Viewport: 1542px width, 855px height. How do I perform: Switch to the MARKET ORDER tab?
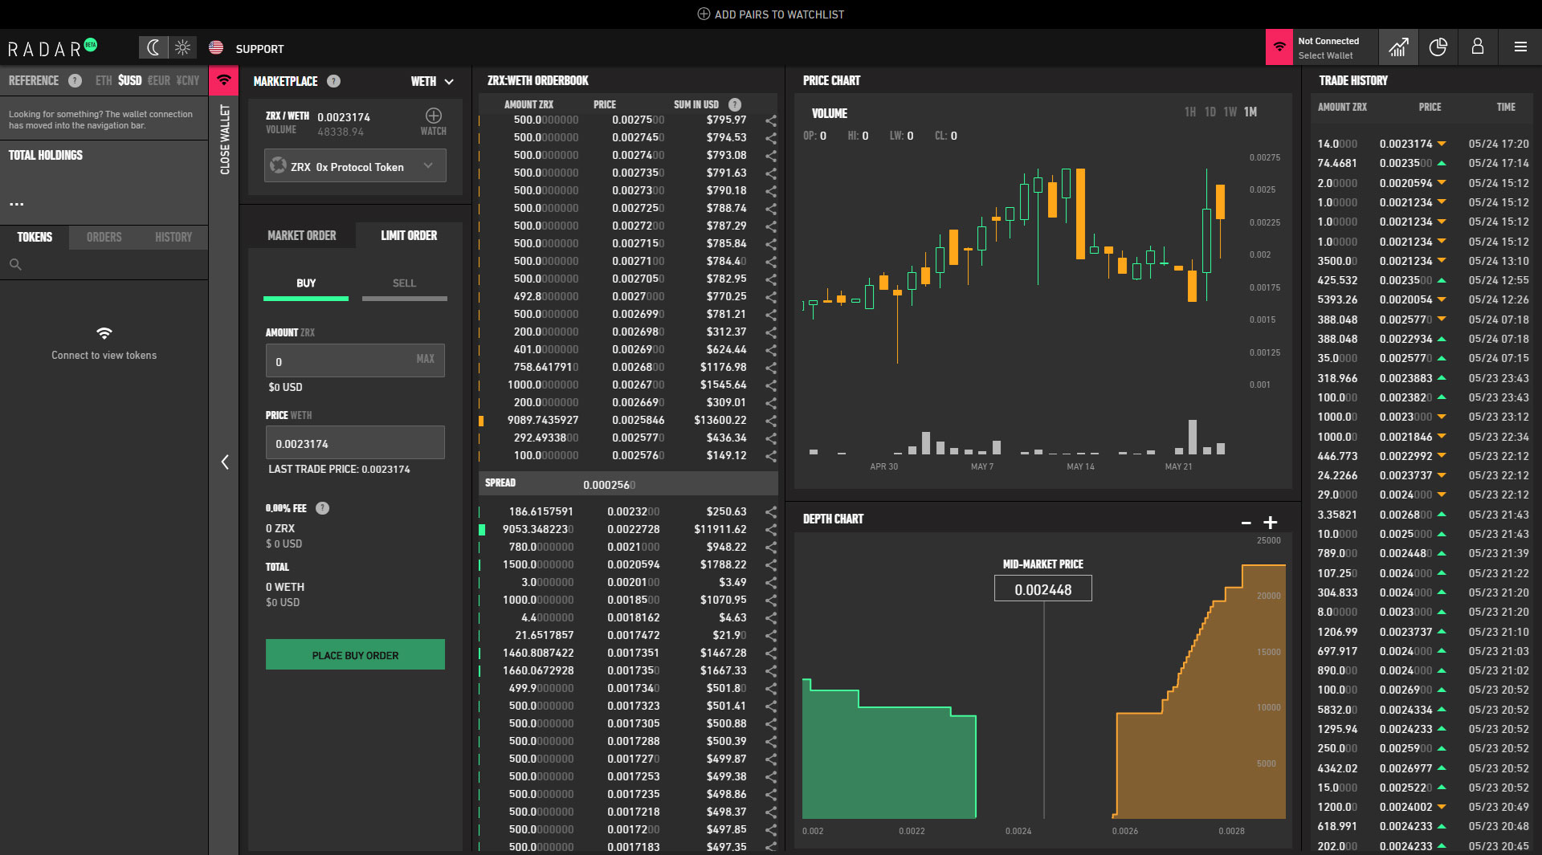tap(301, 235)
